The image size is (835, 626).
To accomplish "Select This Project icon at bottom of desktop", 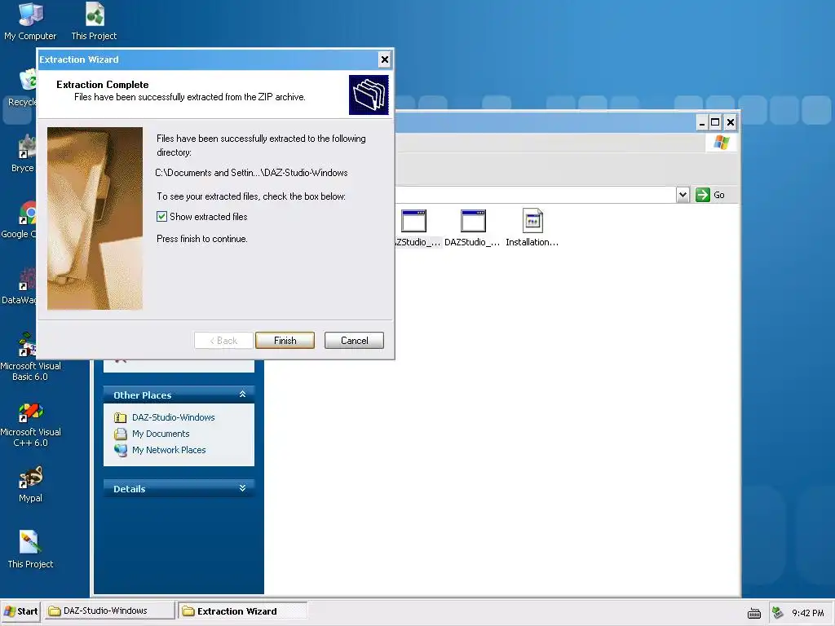I will pyautogui.click(x=30, y=549).
